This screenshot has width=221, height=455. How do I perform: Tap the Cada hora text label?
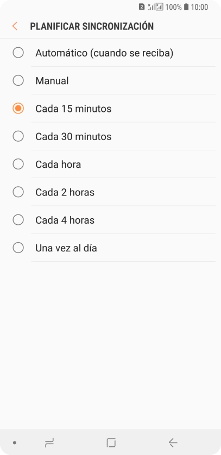[58, 165]
